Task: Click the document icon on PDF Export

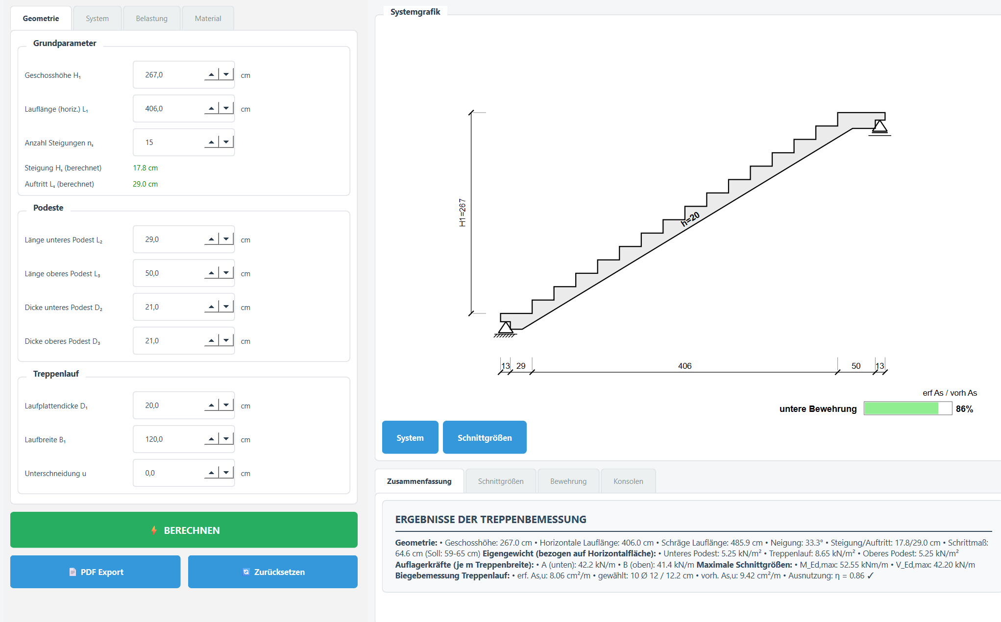Action: [x=73, y=572]
